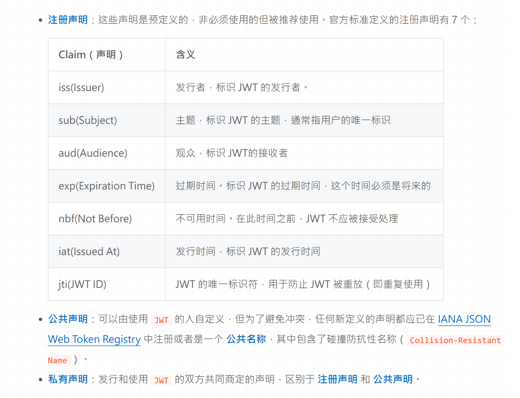The image size is (520, 398).
Task: Click the Claim（声明）table header
Action: (x=91, y=55)
